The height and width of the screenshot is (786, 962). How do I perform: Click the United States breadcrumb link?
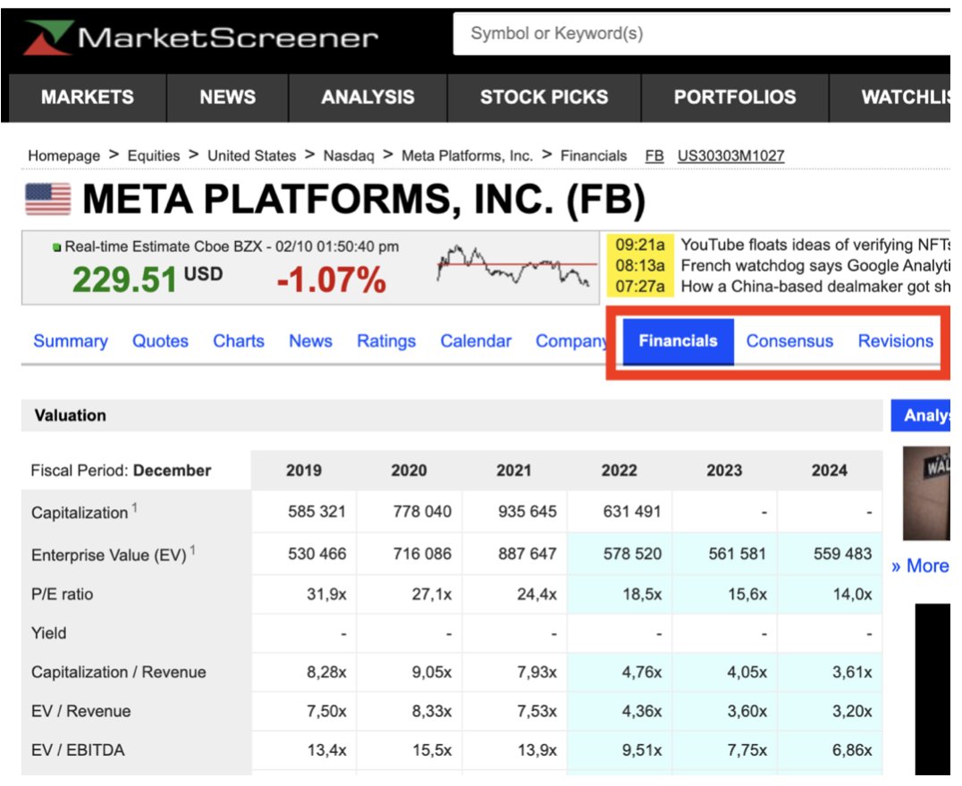click(x=251, y=155)
